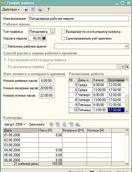Viewport: 132px width, 172px height.
Task: Click Начало дневных часов field 6:00:00
Action: (47, 81)
